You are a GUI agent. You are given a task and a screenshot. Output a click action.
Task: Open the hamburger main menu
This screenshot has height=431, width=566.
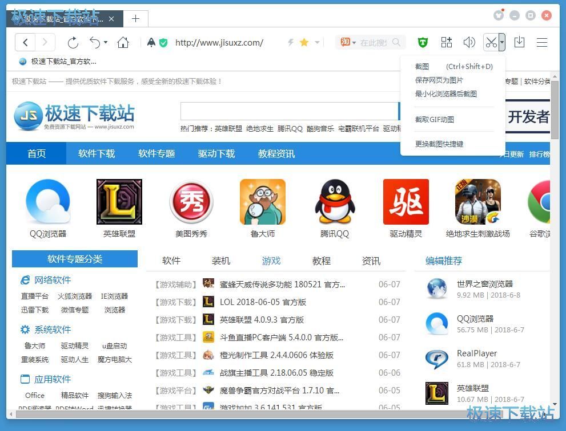(x=542, y=42)
